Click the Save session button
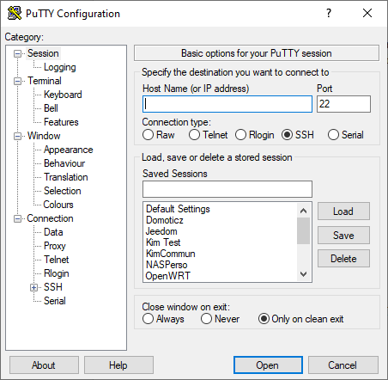 pos(343,236)
